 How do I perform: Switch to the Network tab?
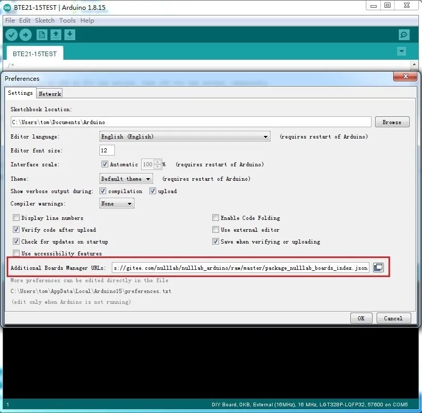(x=50, y=94)
